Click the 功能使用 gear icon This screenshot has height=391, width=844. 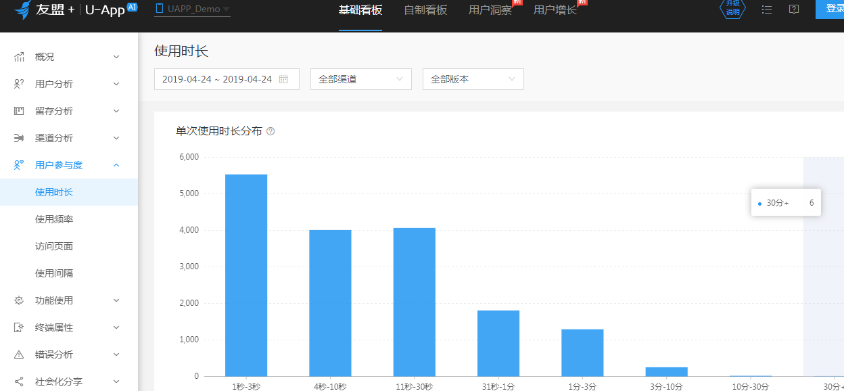[x=20, y=300]
